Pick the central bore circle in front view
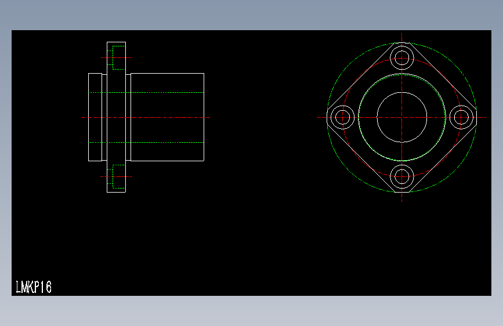This screenshot has height=326, width=503. tap(401, 117)
